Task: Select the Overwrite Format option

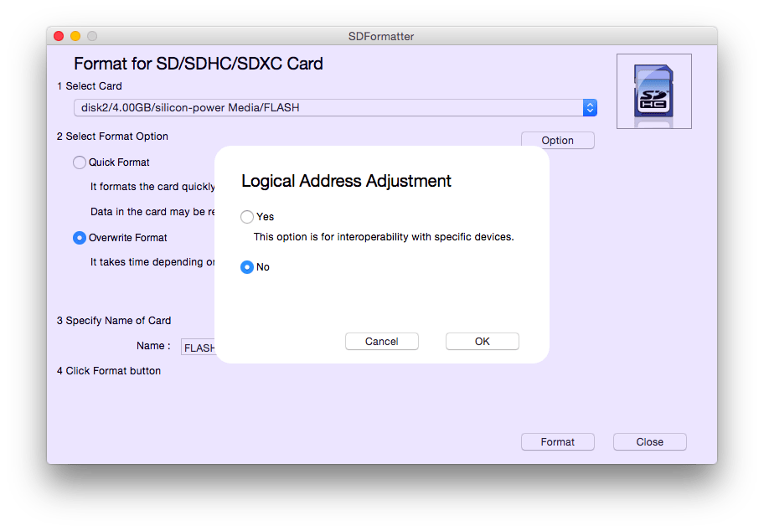Action: click(x=80, y=237)
